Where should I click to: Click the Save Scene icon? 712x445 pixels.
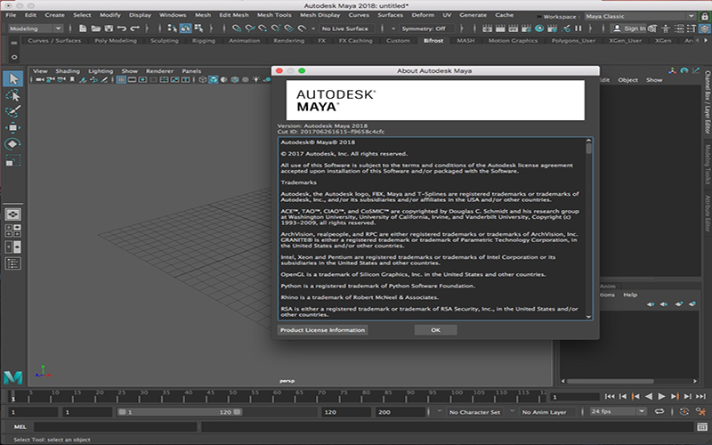click(109, 28)
